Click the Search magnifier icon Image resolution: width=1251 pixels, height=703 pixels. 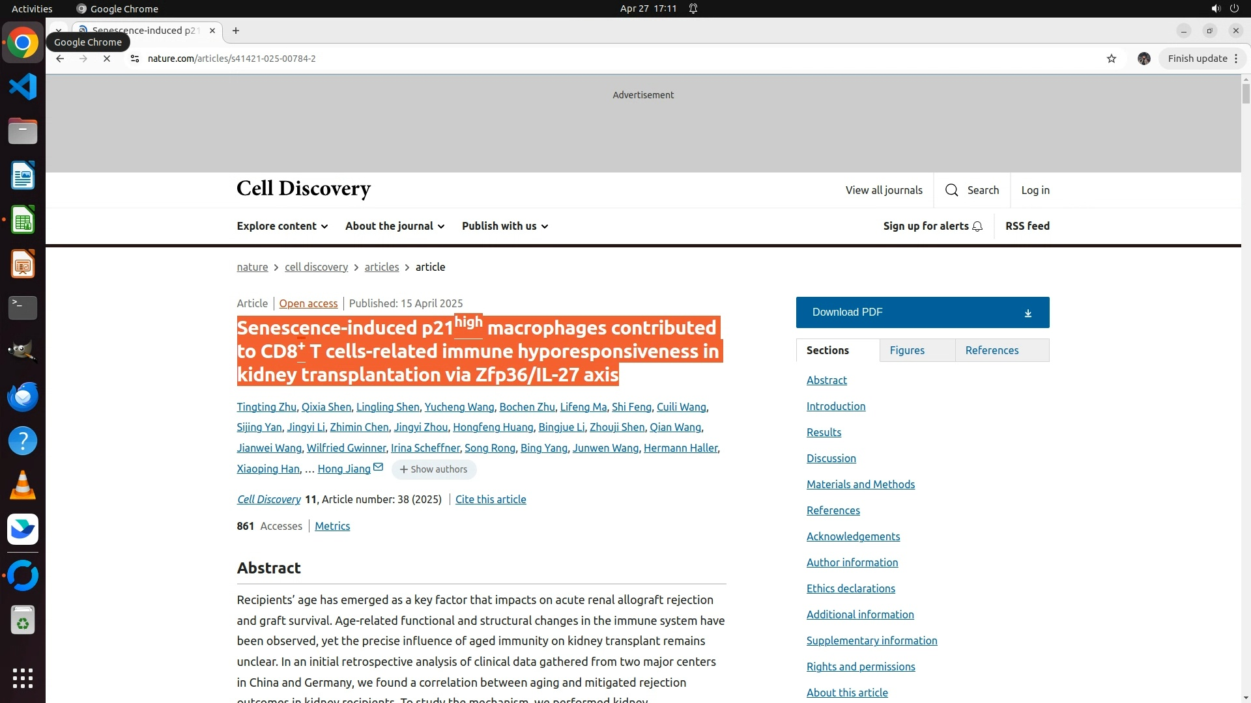[x=952, y=190]
